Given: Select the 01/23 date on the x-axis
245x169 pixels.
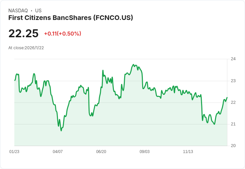Looking at the screenshot, I should click(x=14, y=152).
